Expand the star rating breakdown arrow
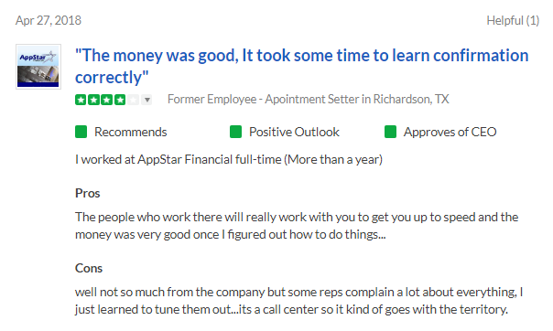553x331 pixels. pos(147,100)
